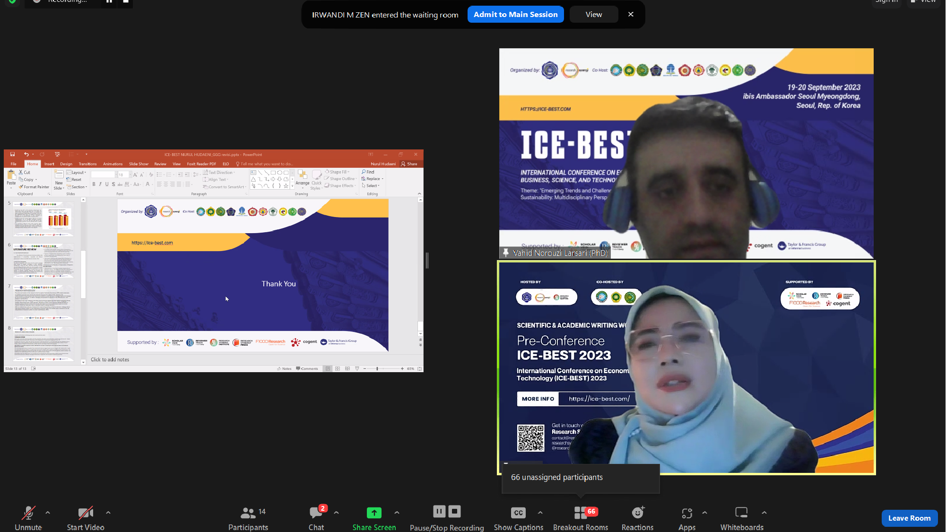This screenshot has width=946, height=532.
Task: Pause the Zoom recording
Action: coord(439,511)
